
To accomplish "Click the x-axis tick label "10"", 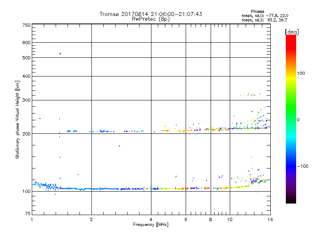I will coord(230,219).
